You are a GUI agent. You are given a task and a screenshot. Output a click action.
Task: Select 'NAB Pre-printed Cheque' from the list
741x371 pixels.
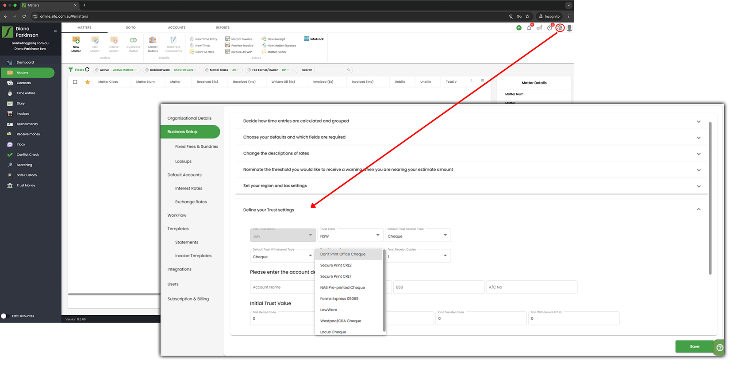pos(342,288)
